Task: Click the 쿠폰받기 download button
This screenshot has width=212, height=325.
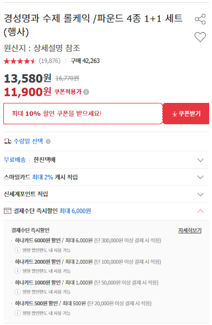Action: (x=186, y=114)
